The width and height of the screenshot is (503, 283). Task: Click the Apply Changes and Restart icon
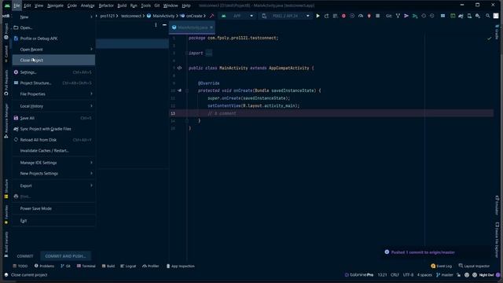(327, 16)
